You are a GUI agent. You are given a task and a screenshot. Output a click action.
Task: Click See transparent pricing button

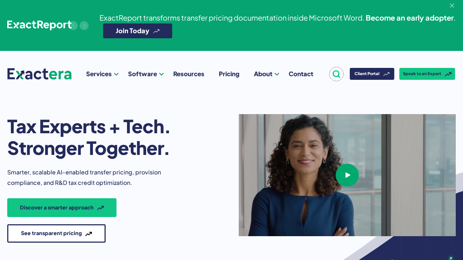pyautogui.click(x=56, y=233)
